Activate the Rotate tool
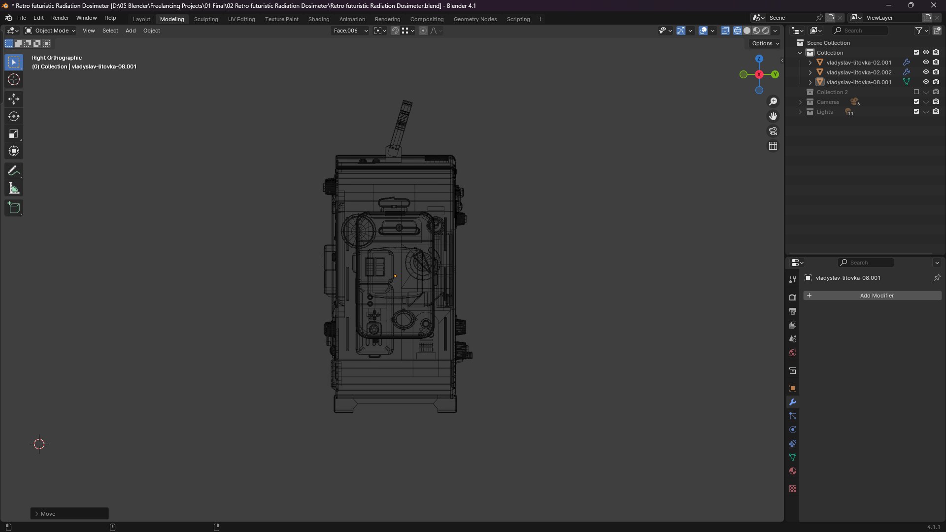The width and height of the screenshot is (946, 532). (x=14, y=117)
